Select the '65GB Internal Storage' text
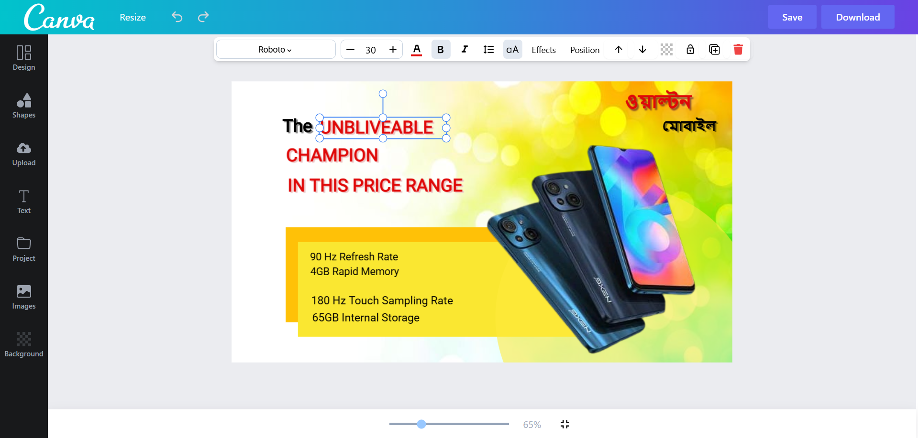 [366, 318]
